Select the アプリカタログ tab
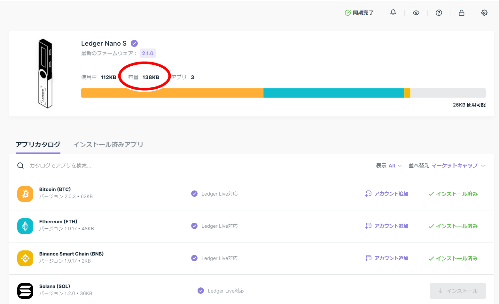The height and width of the screenshot is (304, 499). pyautogui.click(x=38, y=145)
